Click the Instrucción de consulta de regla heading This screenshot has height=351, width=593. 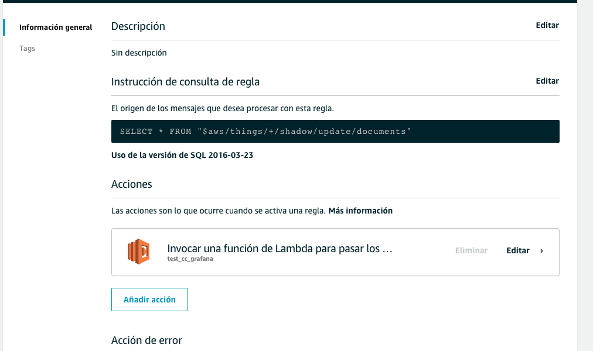coord(185,82)
